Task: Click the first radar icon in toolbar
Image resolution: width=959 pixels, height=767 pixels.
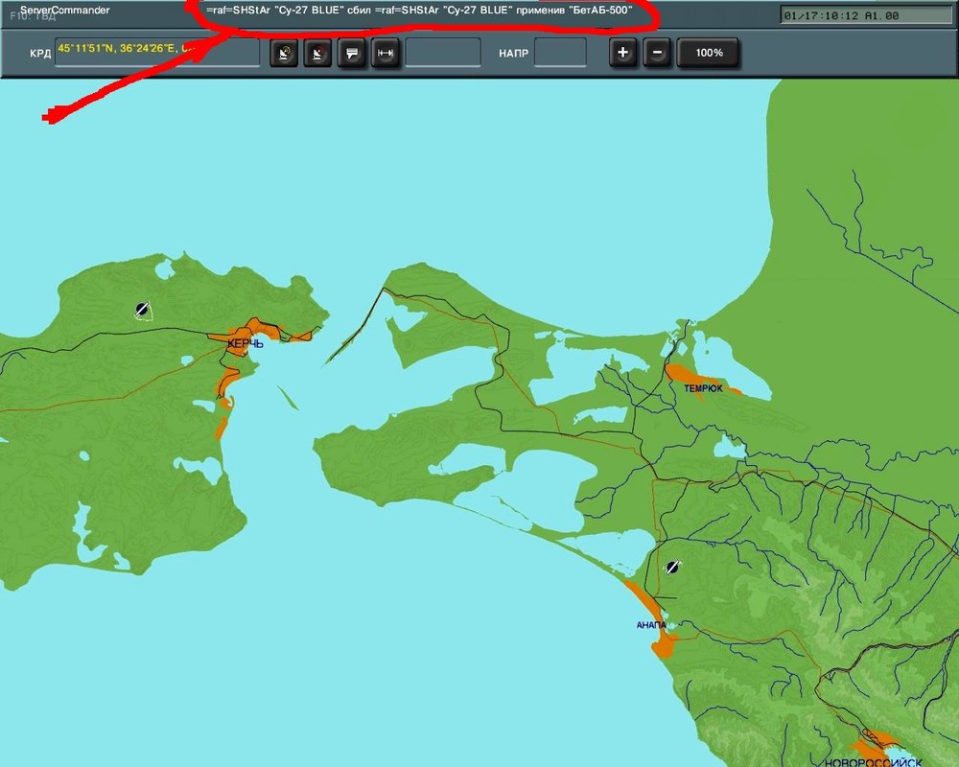Action: pos(283,54)
